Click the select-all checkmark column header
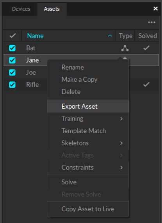This screenshot has width=162, height=223. click(x=12, y=36)
